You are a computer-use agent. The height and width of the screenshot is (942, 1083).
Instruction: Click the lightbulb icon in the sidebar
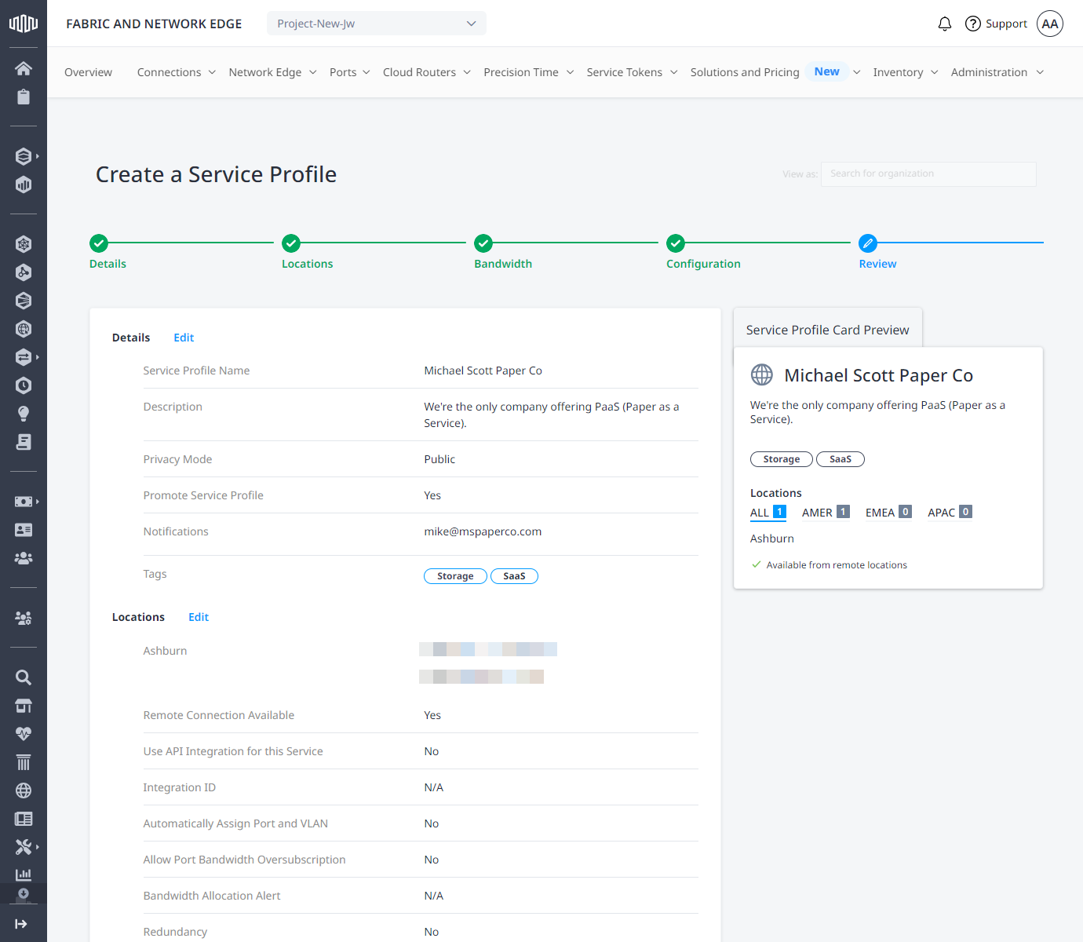point(24,414)
